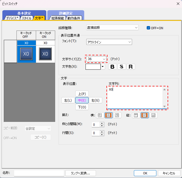Toggle shadow (S) text style
Screen dimensions: 182x178
[121, 67]
